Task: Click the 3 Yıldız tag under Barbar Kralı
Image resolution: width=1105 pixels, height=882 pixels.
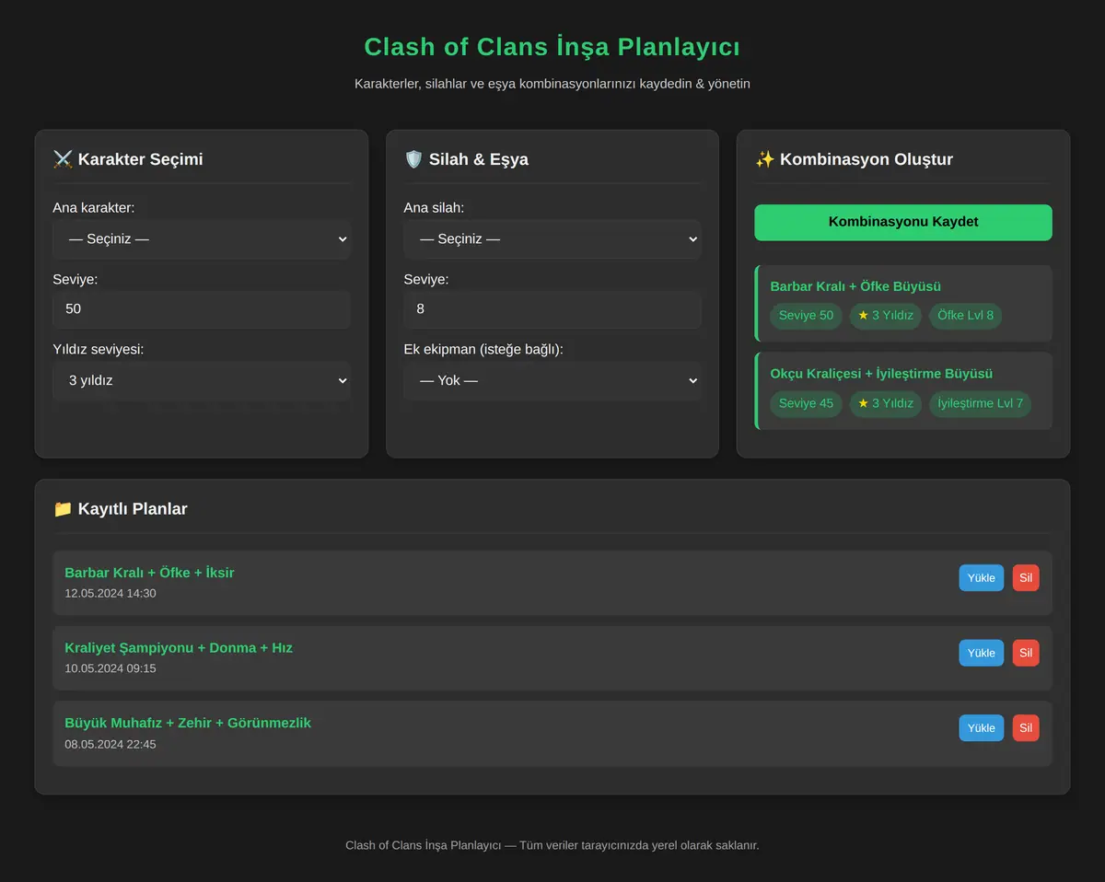Action: point(885,316)
